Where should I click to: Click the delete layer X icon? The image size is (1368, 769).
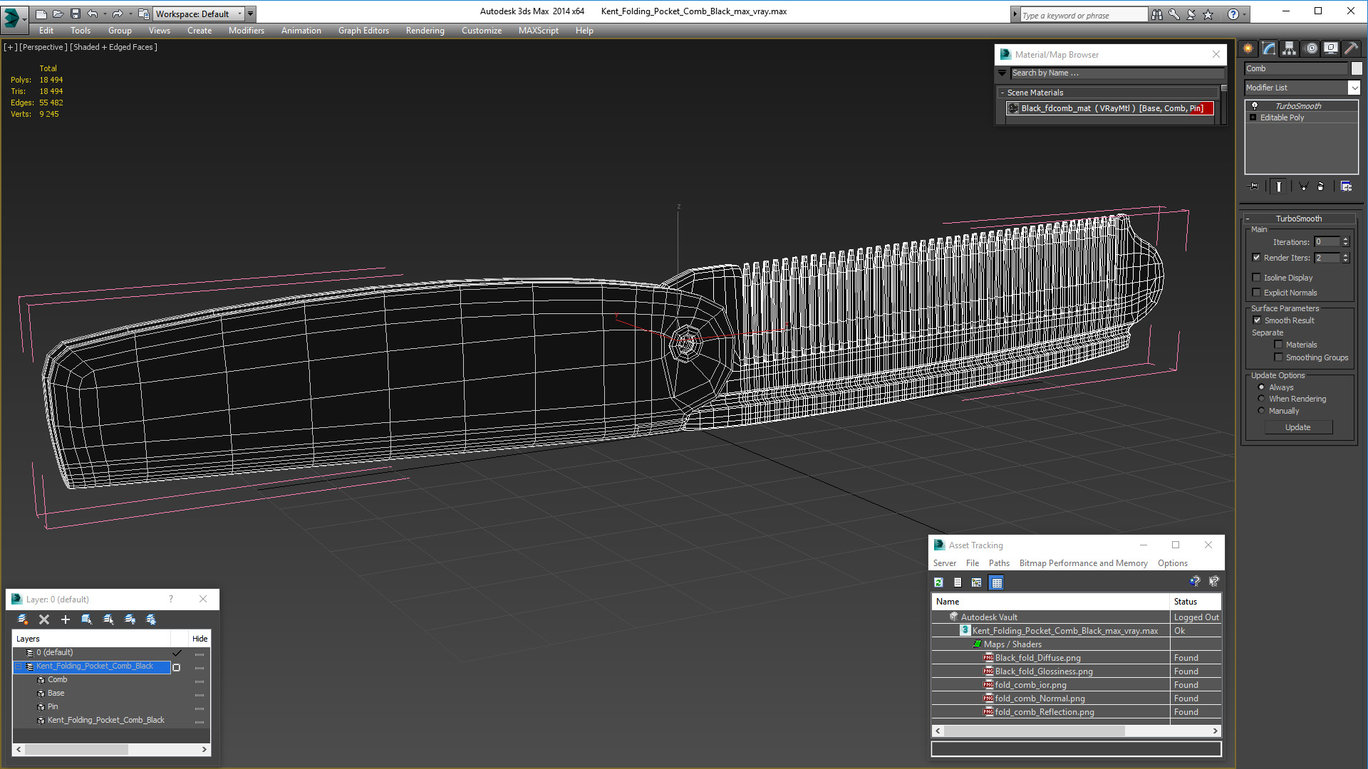(x=44, y=619)
